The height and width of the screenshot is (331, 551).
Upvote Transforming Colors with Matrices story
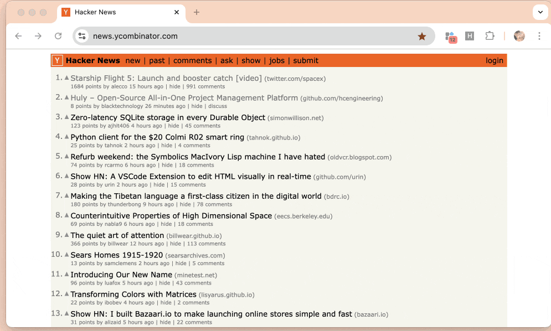(x=67, y=294)
